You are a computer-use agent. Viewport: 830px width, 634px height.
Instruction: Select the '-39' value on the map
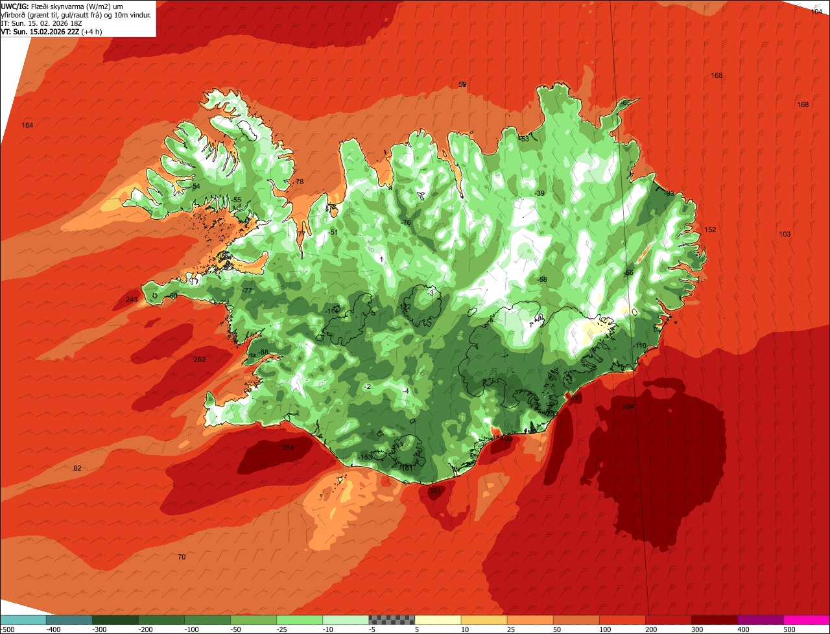(x=540, y=194)
